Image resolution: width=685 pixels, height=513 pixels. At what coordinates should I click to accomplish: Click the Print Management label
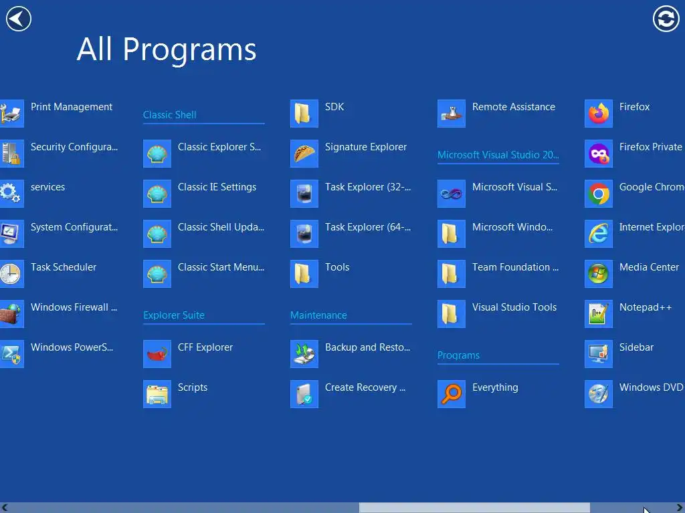coord(72,107)
